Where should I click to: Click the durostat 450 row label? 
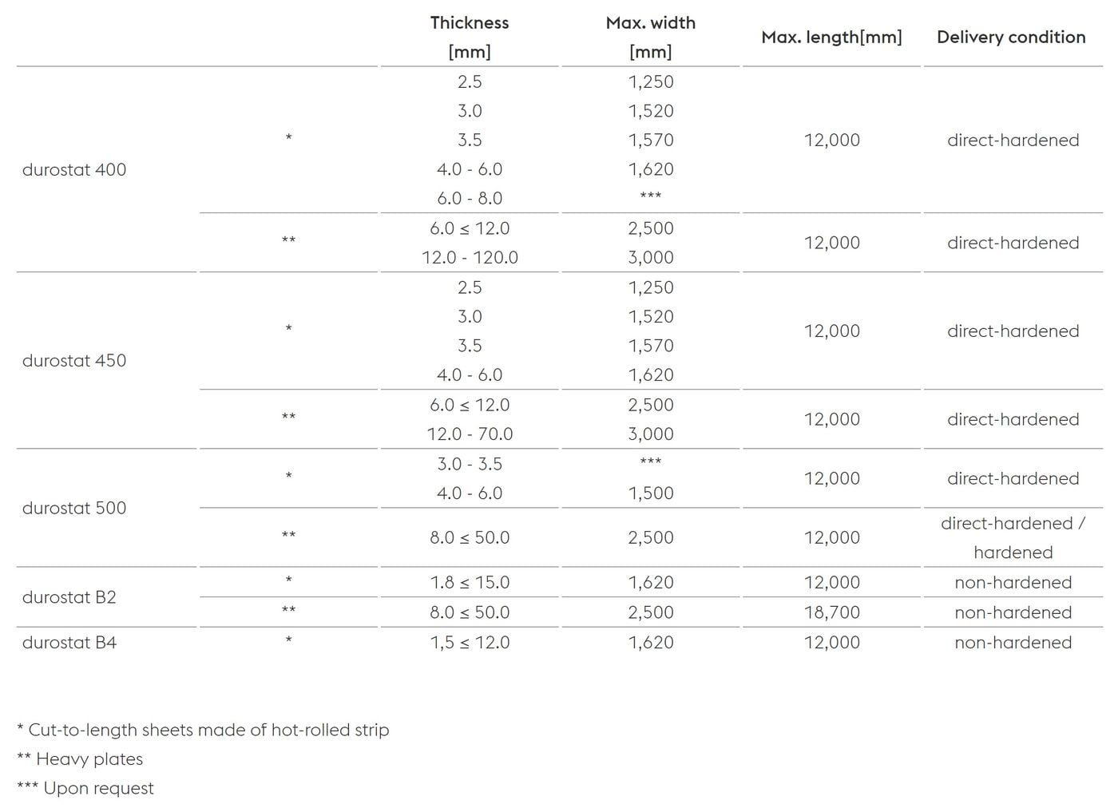[74, 360]
